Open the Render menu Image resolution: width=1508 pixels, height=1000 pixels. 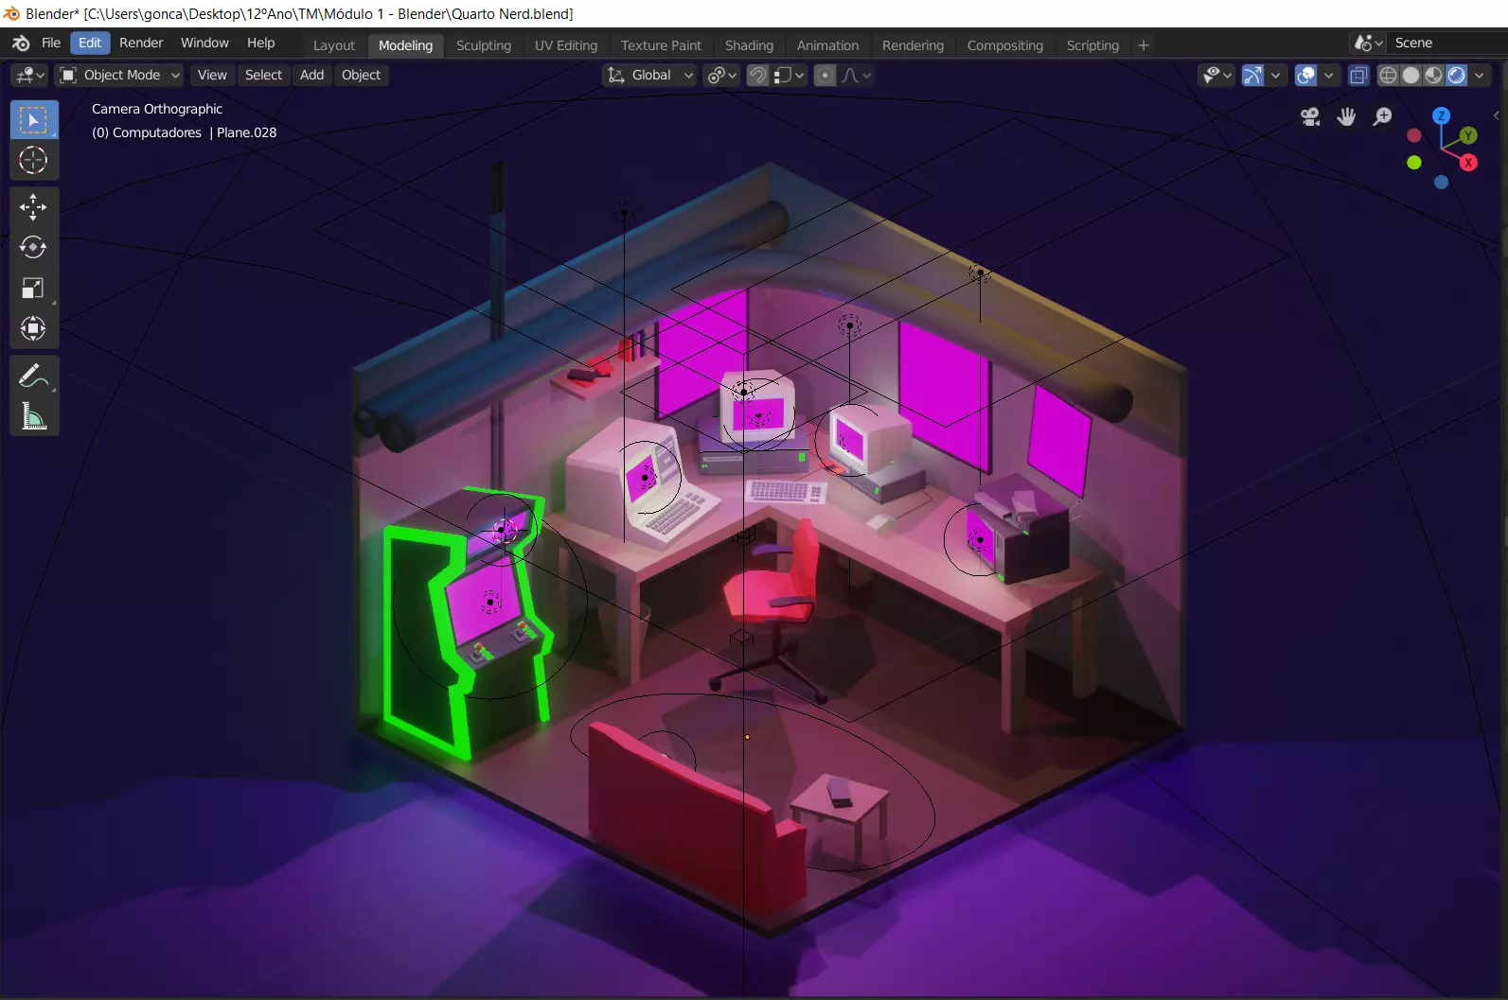coord(141,44)
